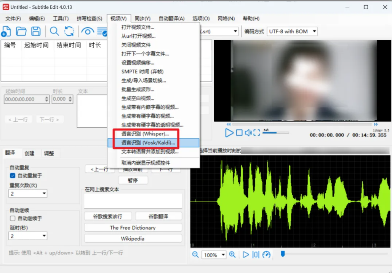The width and height of the screenshot is (392, 273).
Task: Play video in the preview player
Action: pos(229,133)
